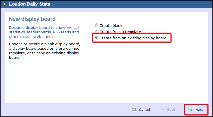Image resolution: width=213 pixels, height=117 pixels.
Task: Click the yellow bell icon in title bar
Action: [x=5, y=4]
